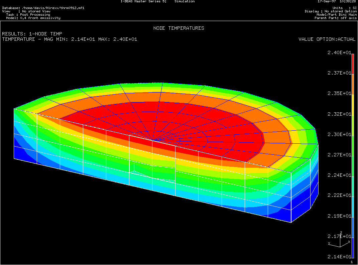
Task: Click the red segment of the color legend
Action: pyautogui.click(x=353, y=64)
